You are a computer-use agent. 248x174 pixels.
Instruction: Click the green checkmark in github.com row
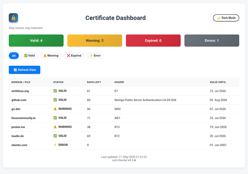pos(55,100)
